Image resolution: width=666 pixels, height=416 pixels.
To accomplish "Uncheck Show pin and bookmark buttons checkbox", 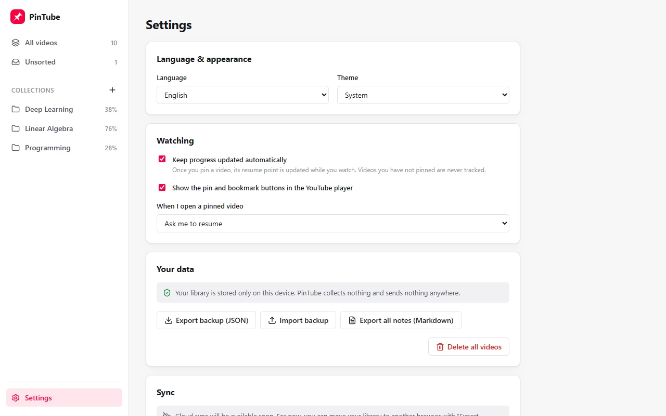I will click(162, 187).
